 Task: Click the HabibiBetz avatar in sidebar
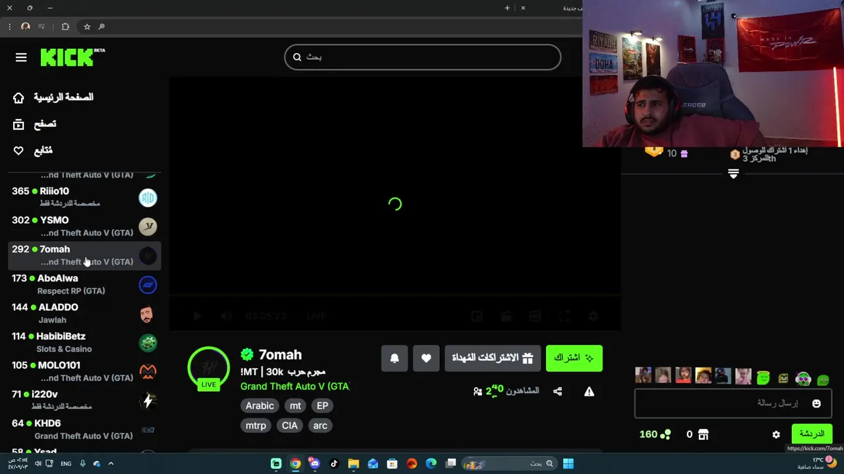(x=148, y=343)
